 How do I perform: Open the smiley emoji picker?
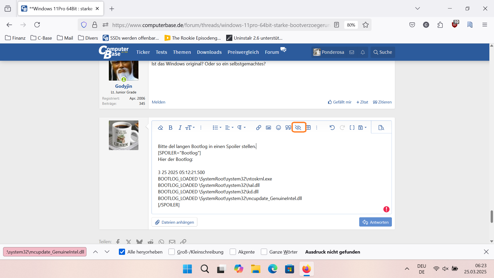(x=278, y=128)
